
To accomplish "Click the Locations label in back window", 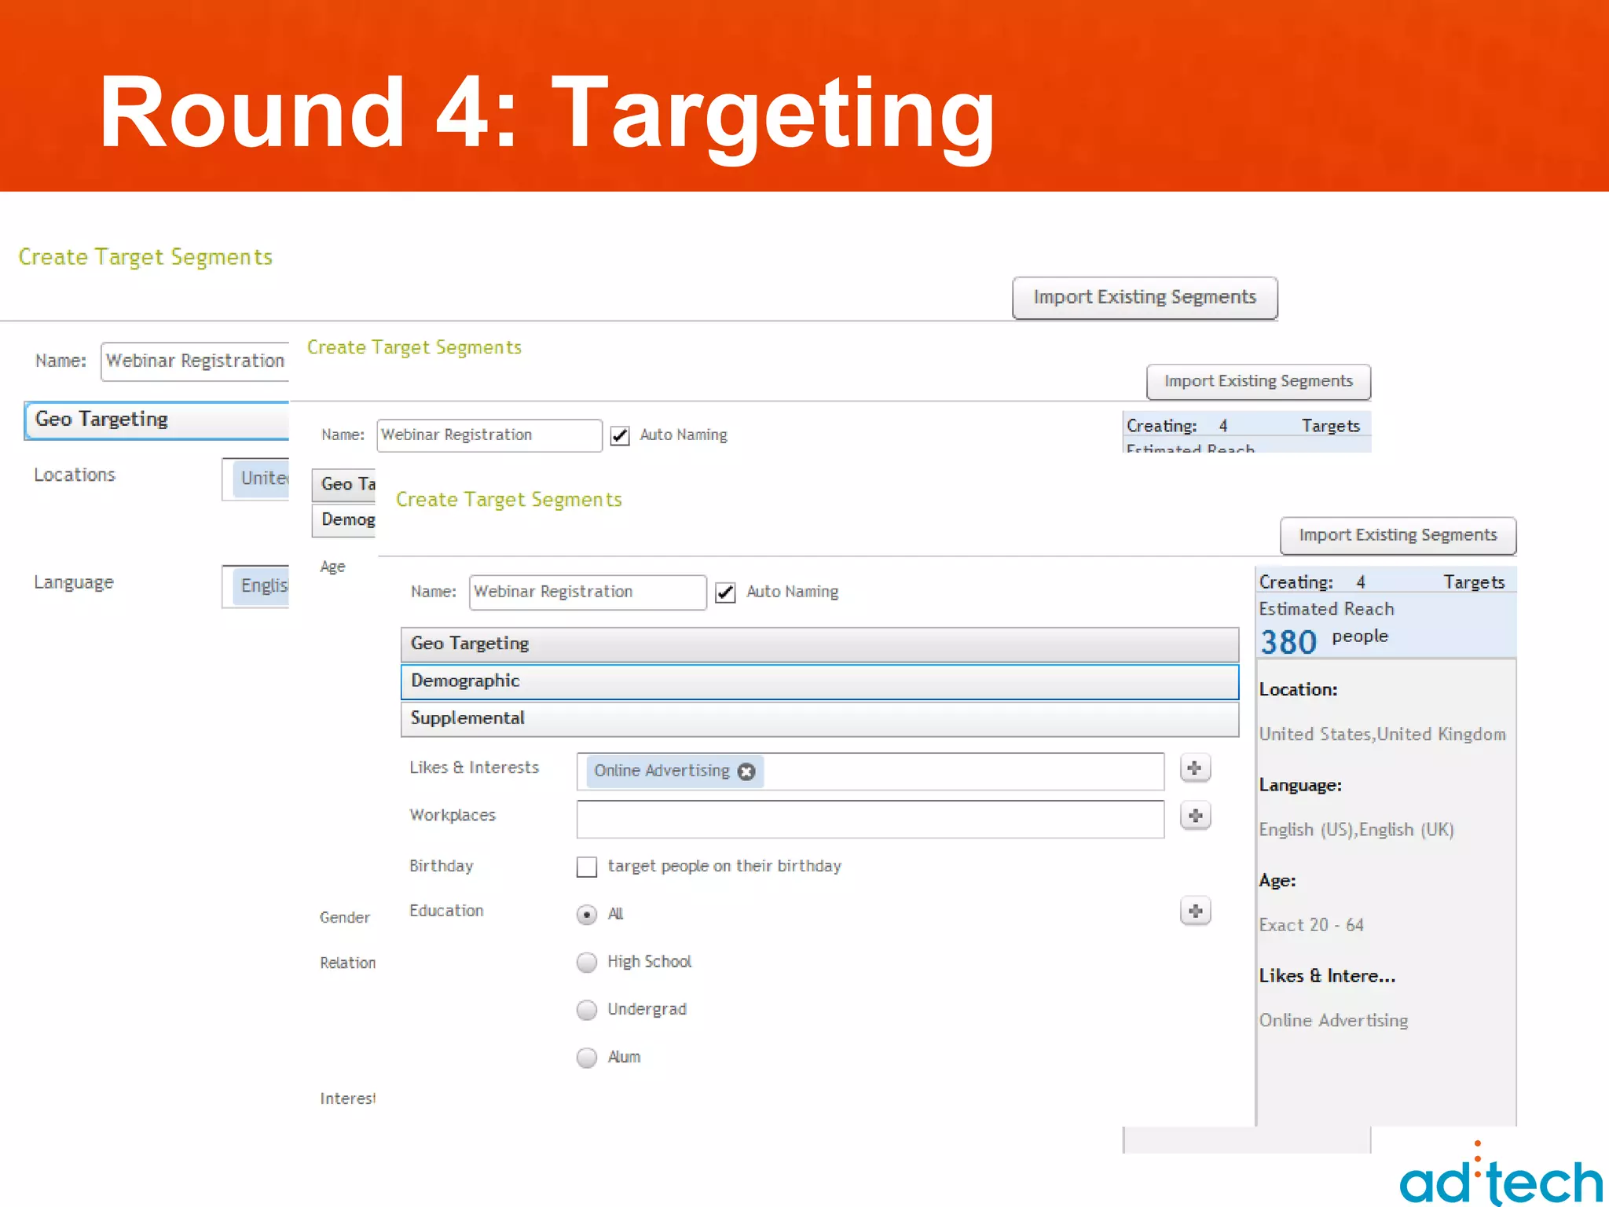I will pyautogui.click(x=75, y=475).
